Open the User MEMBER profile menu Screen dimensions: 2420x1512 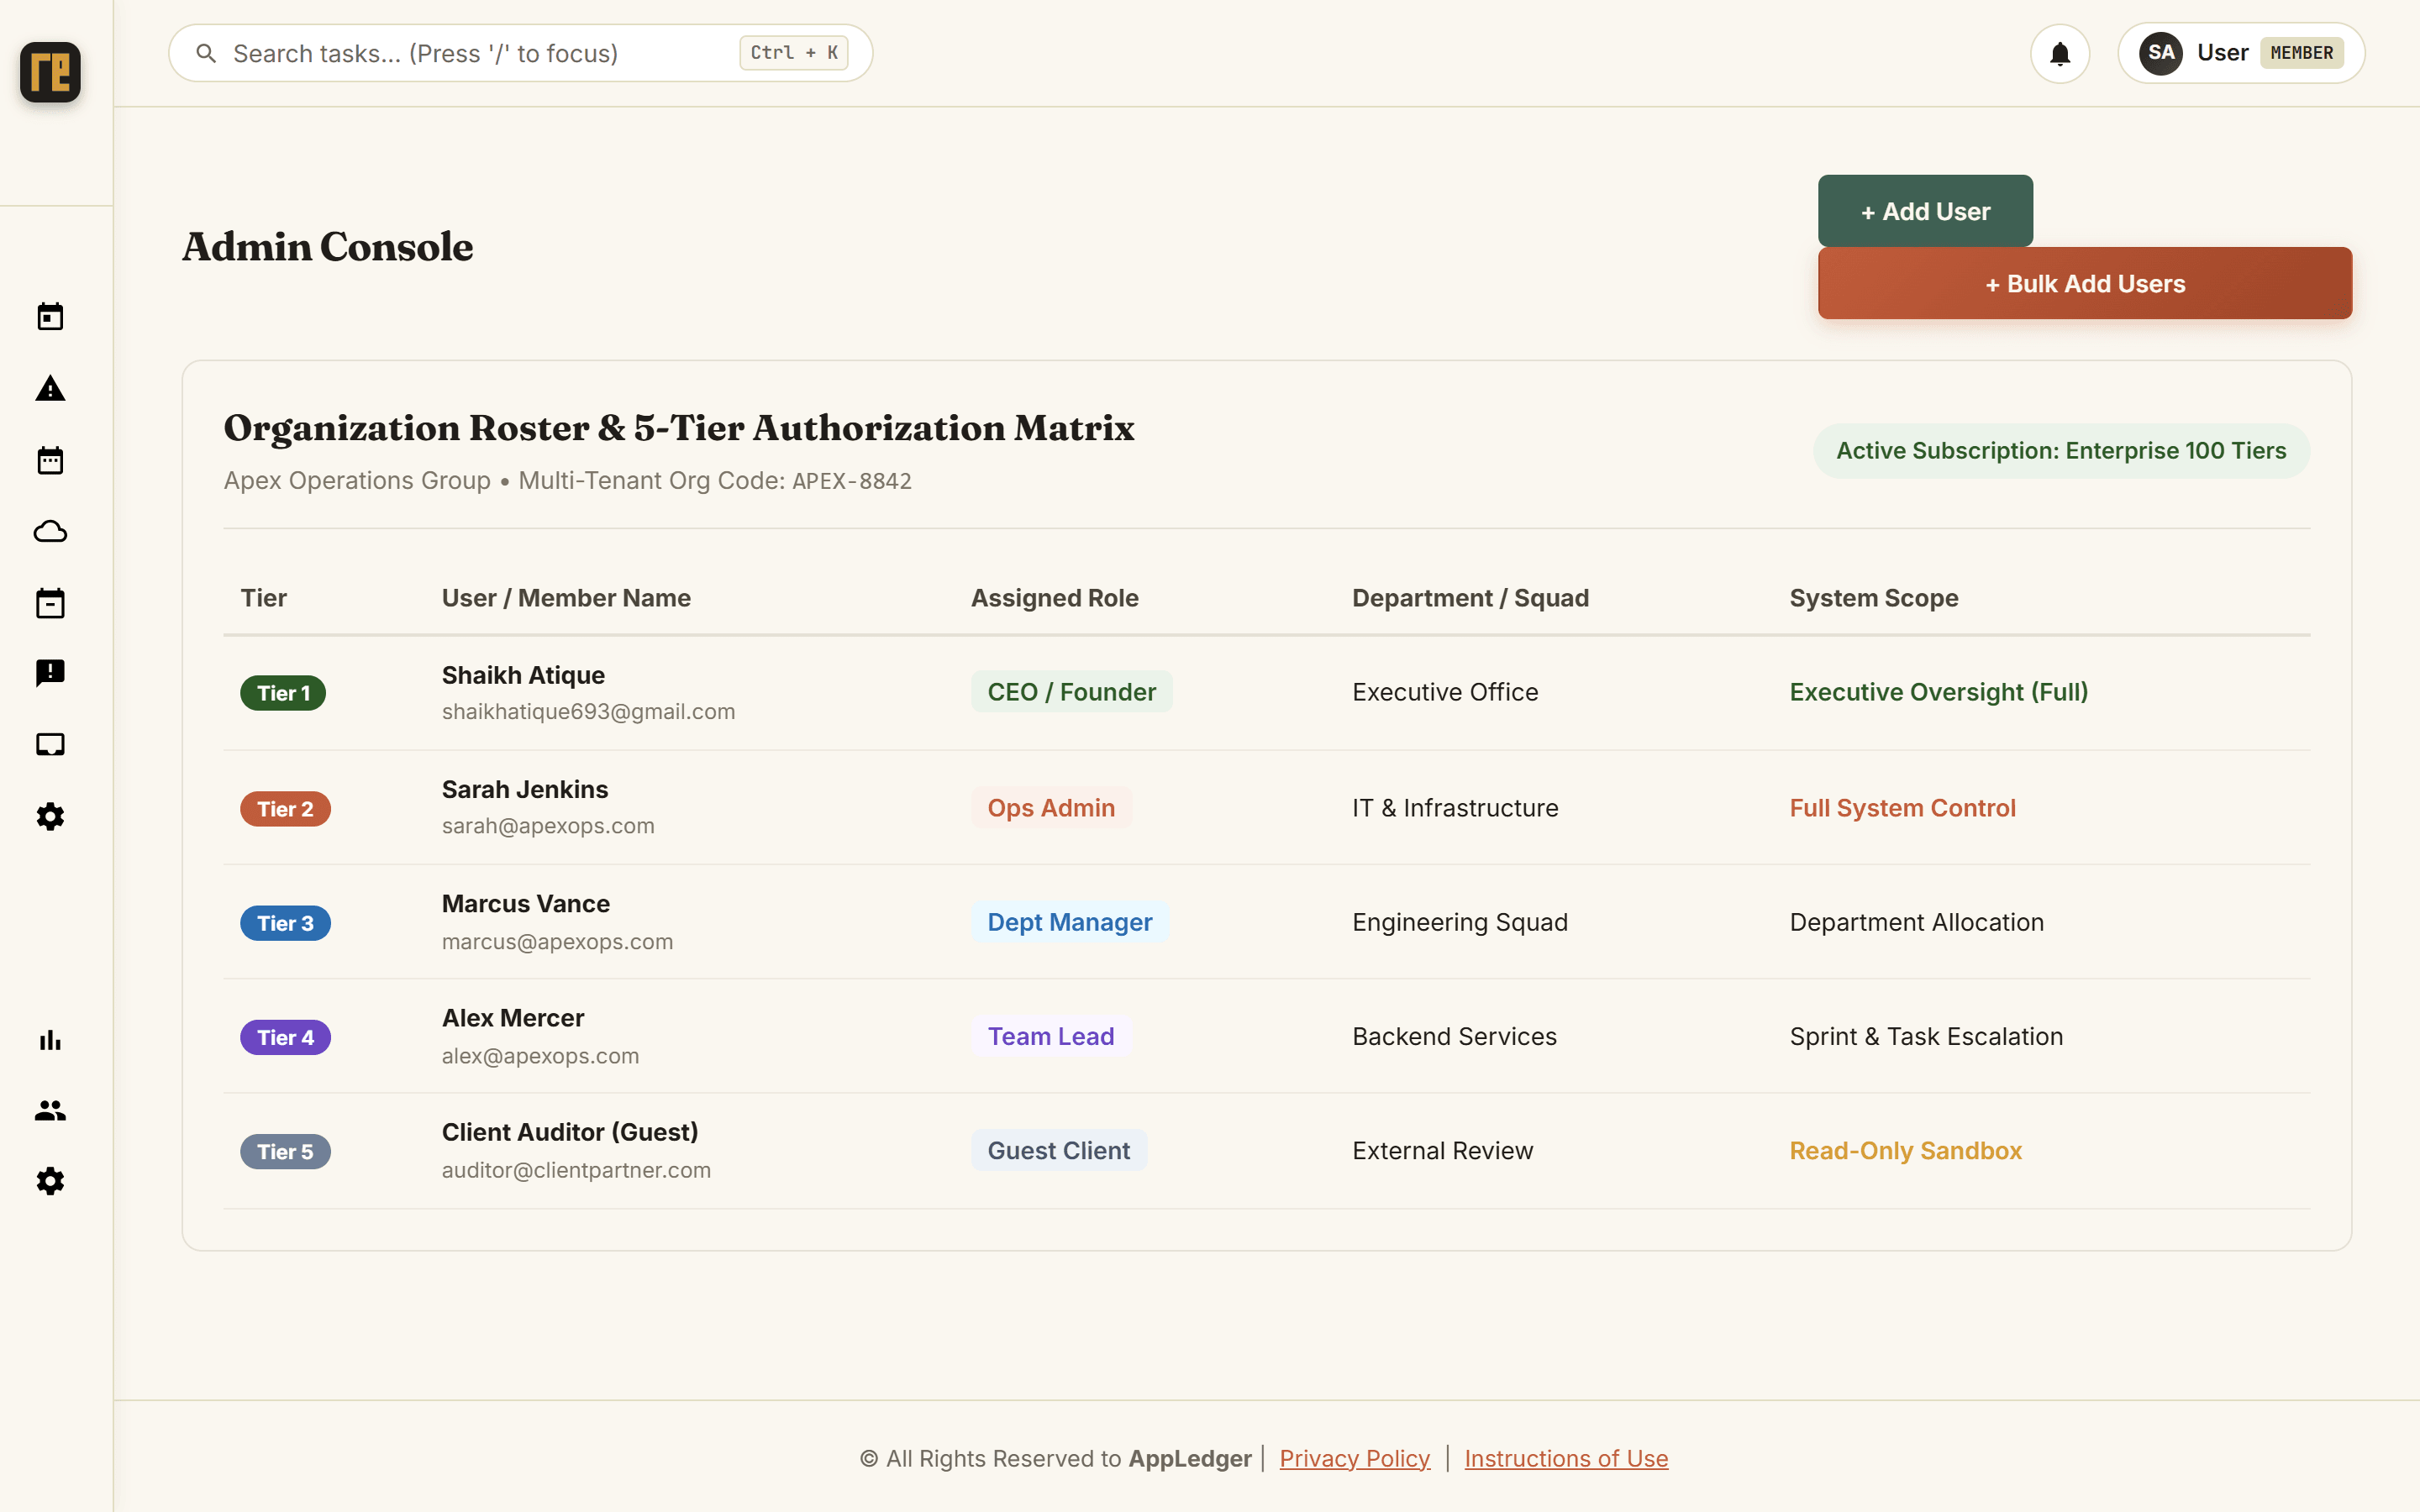pyautogui.click(x=2241, y=53)
